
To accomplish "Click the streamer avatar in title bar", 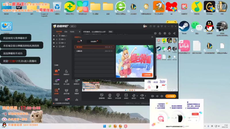I will click(145, 26).
